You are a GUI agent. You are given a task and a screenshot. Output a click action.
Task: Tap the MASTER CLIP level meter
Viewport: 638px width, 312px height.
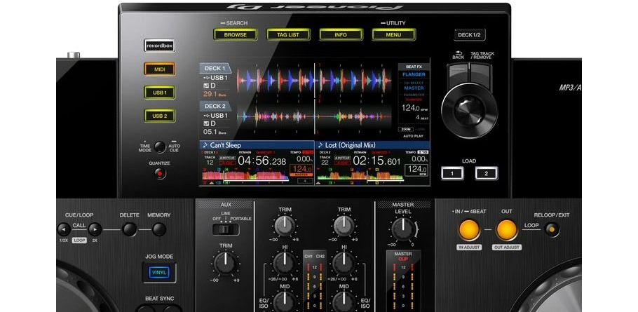(403, 281)
